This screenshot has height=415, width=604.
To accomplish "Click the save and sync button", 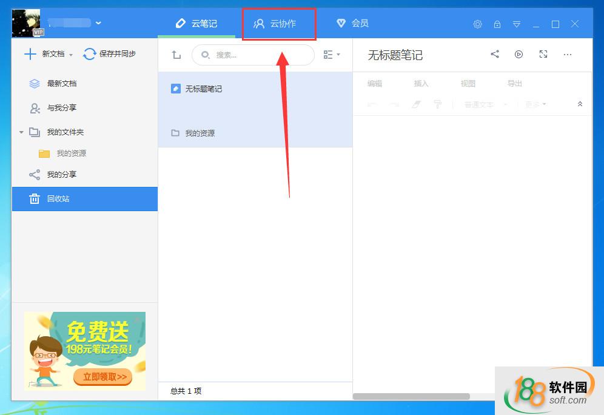I will (x=110, y=54).
